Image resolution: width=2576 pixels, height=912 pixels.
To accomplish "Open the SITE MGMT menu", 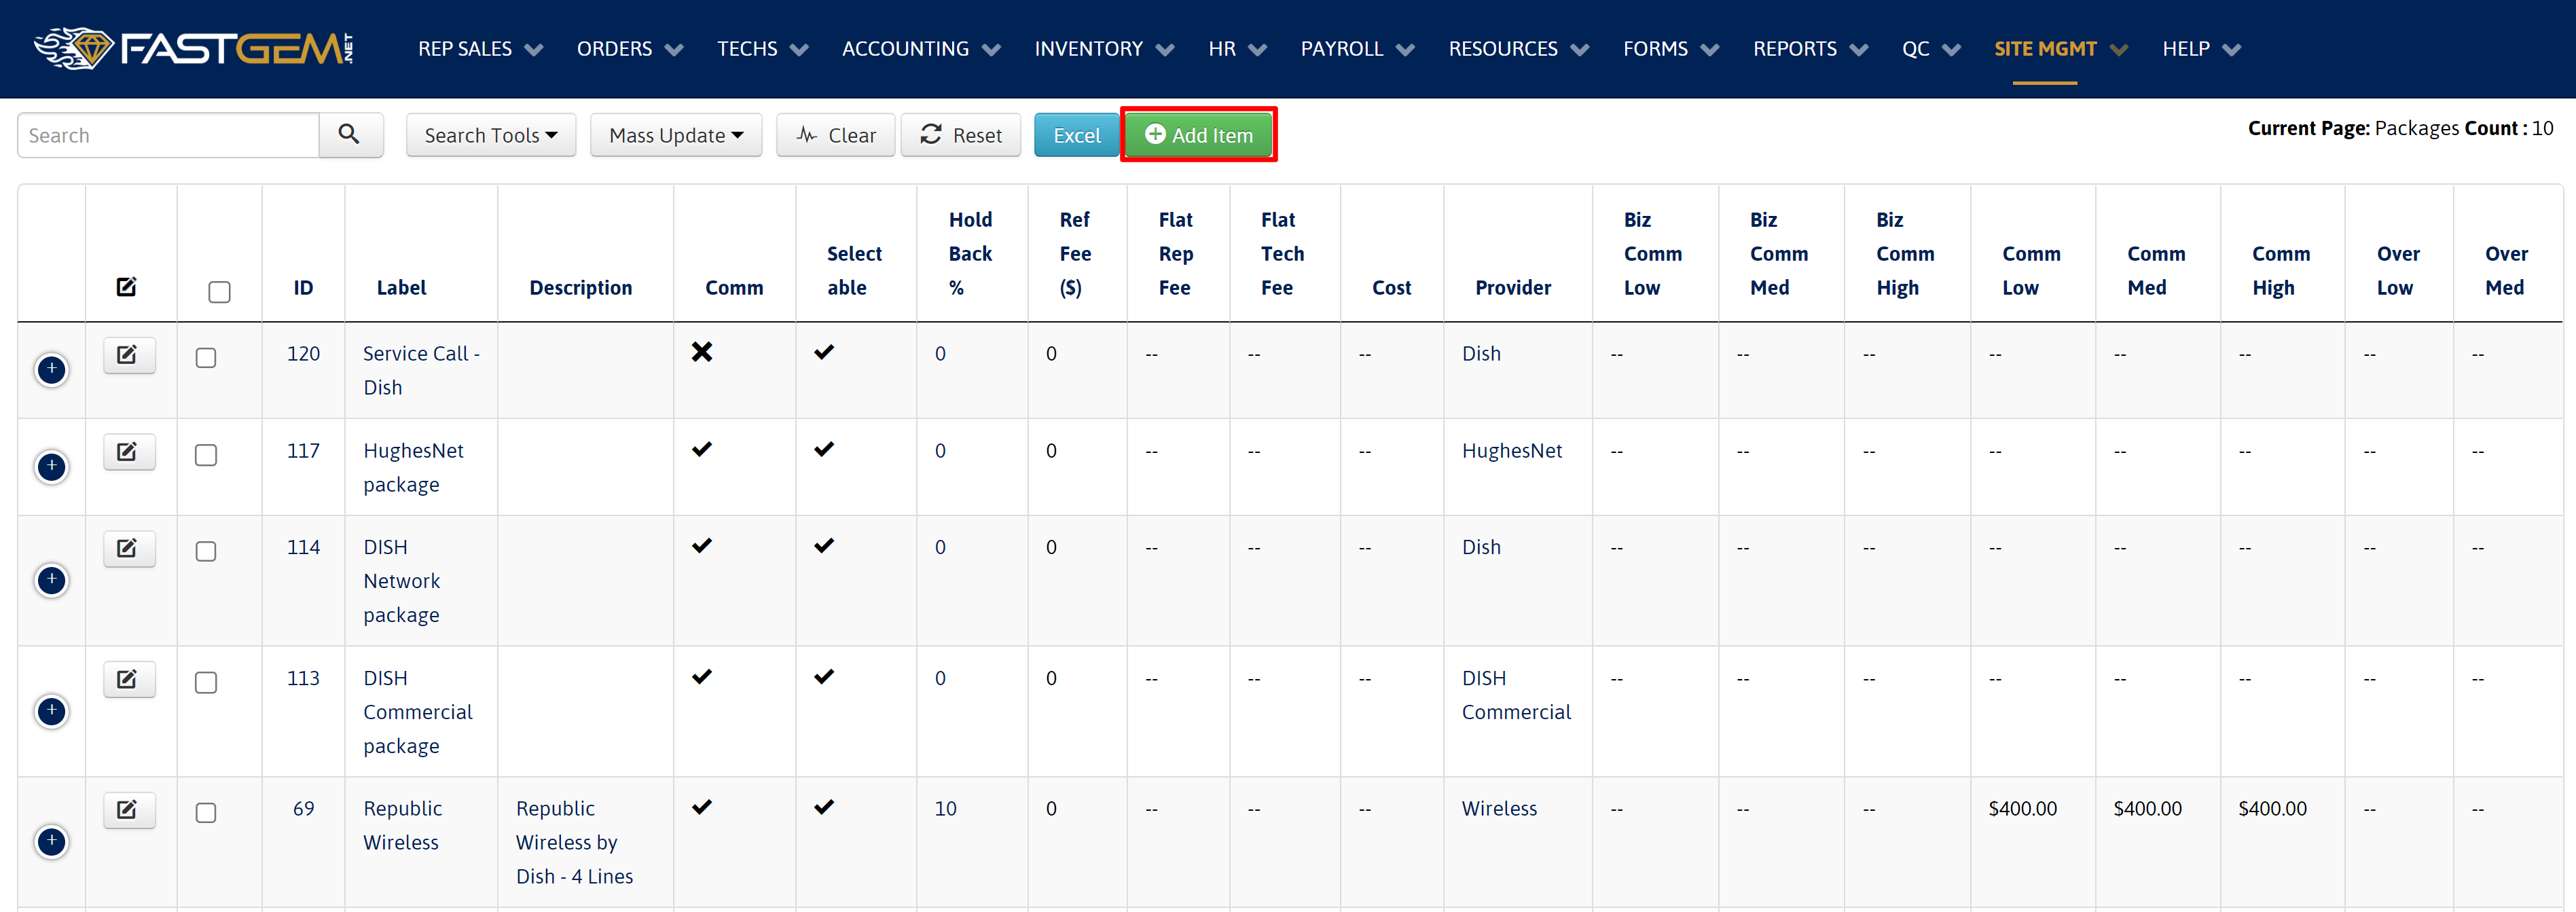I will [x=2060, y=49].
